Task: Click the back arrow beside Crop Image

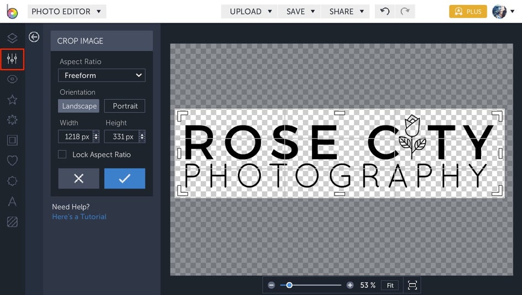Action: tap(34, 37)
